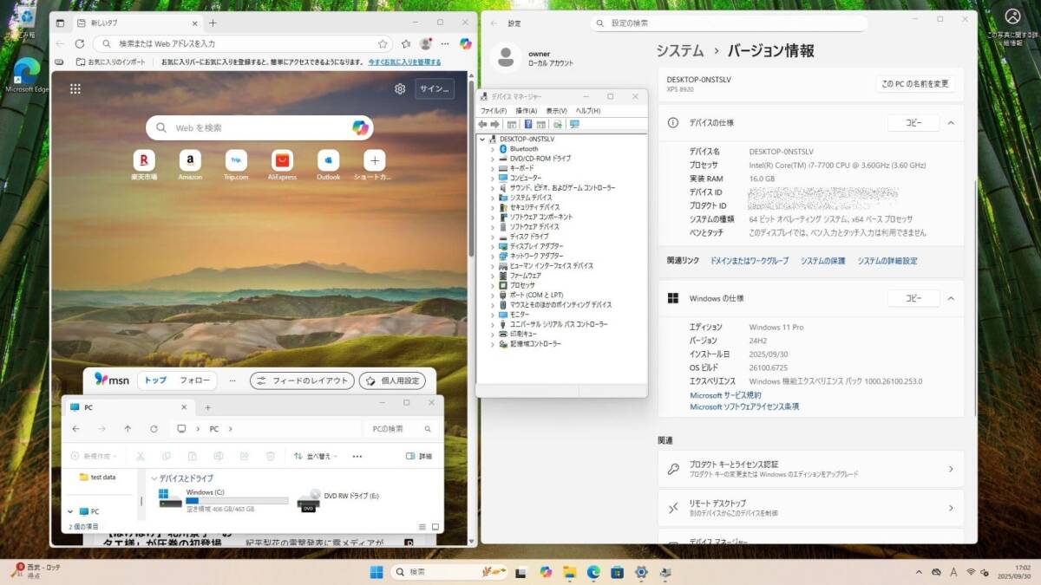Open the apps grid launcher on new tab page
This screenshot has height=585, width=1041.
tap(75, 88)
